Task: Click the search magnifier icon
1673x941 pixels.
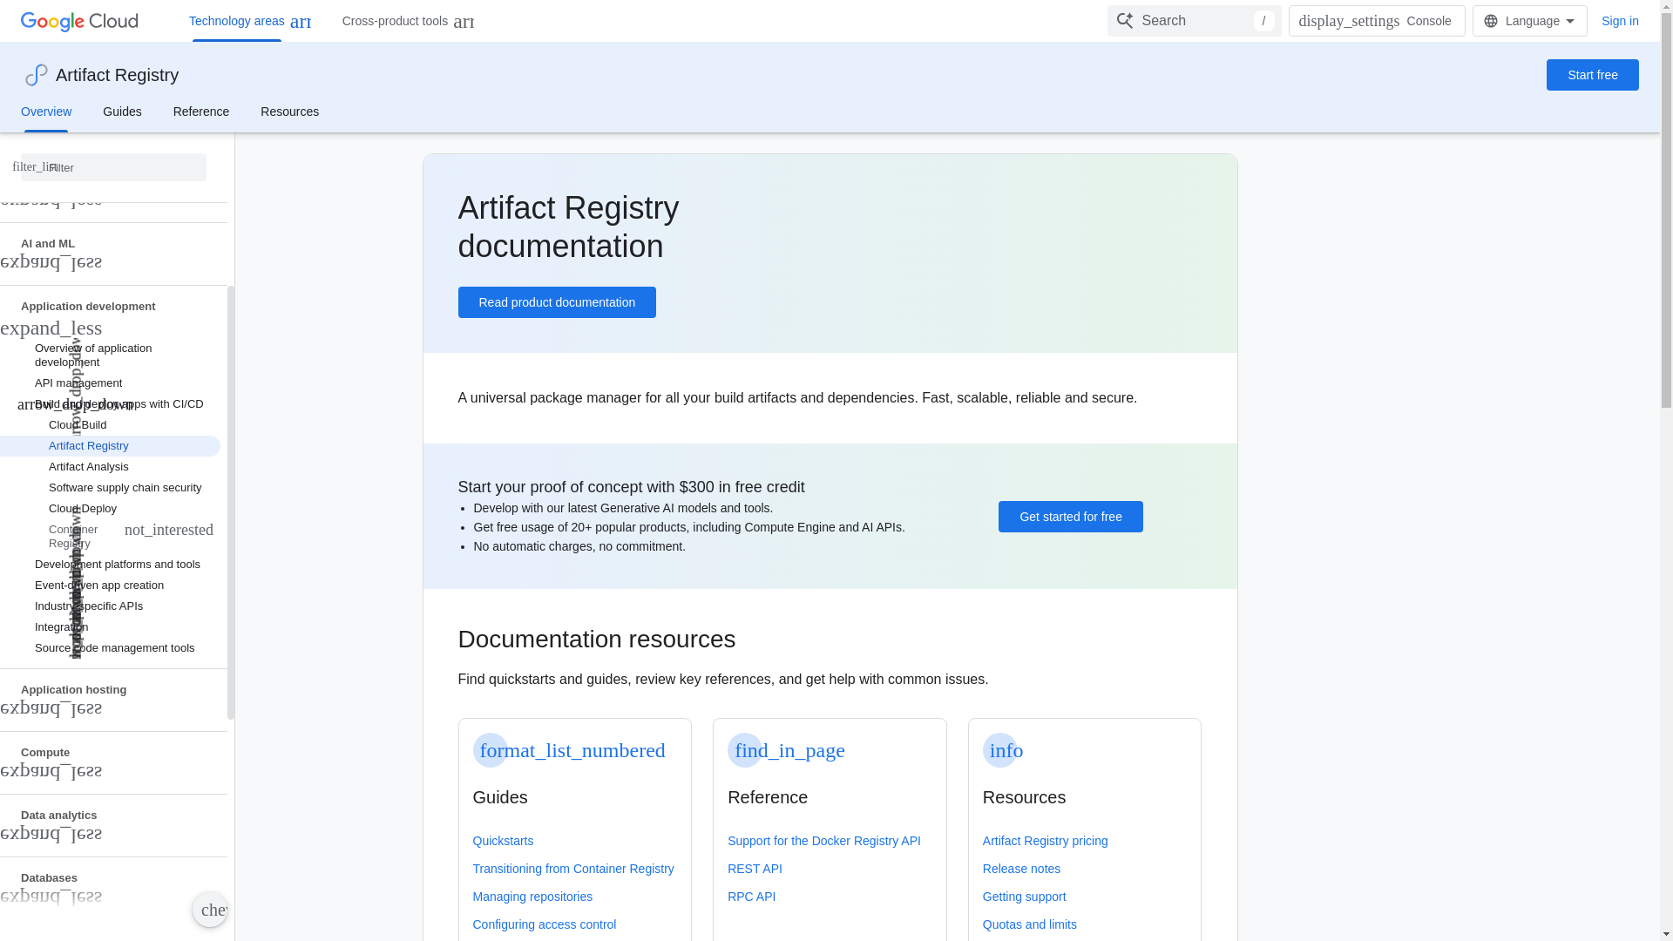Action: [1124, 21]
